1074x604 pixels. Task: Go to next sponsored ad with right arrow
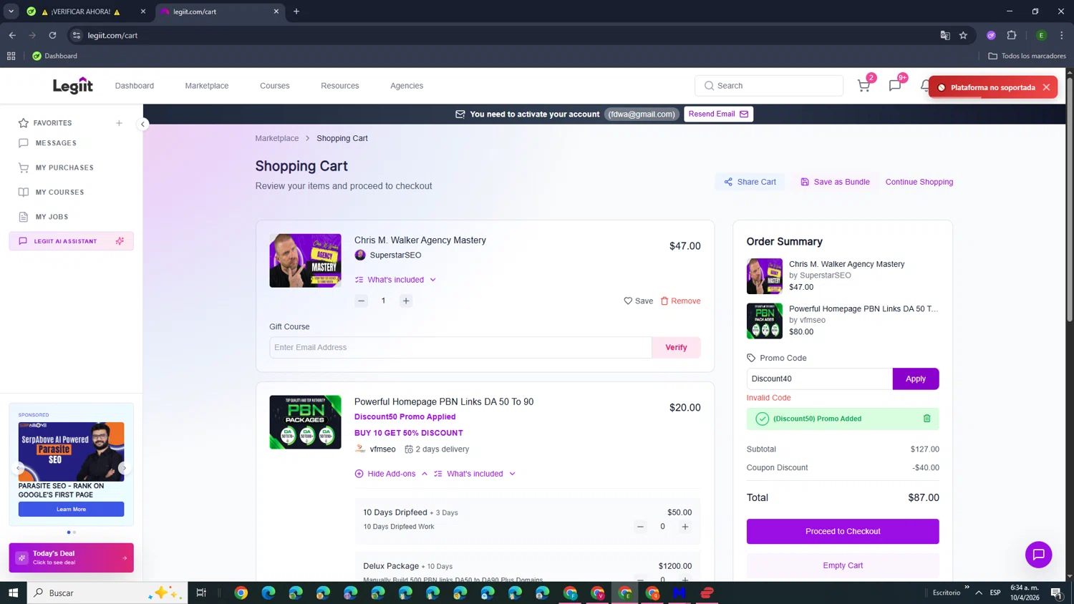pyautogui.click(x=123, y=468)
